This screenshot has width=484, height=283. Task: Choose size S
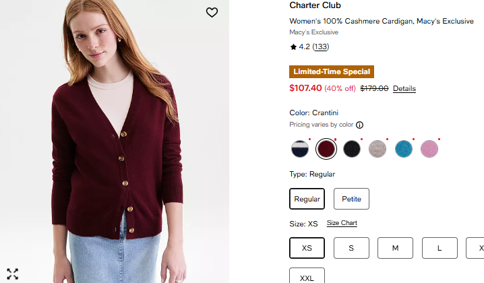click(351, 248)
